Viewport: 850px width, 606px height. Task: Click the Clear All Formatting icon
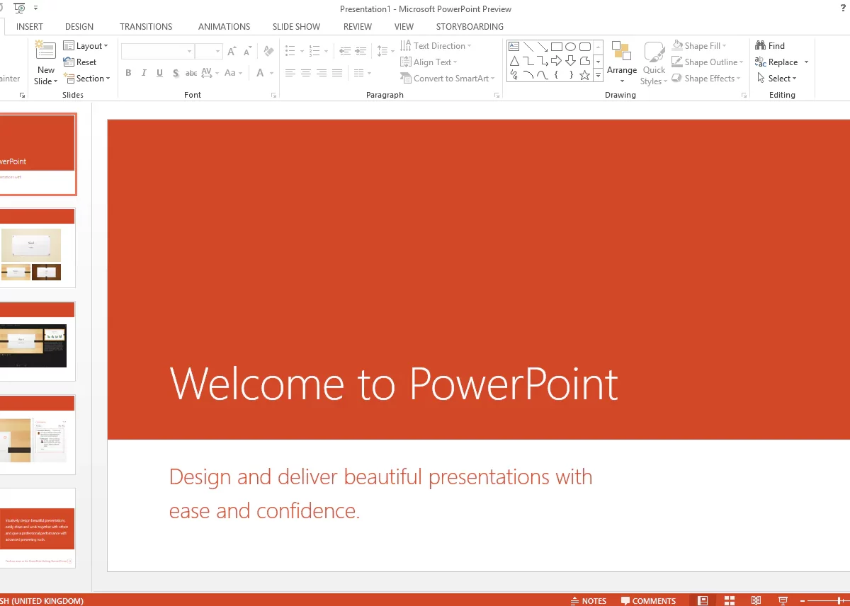click(x=268, y=51)
